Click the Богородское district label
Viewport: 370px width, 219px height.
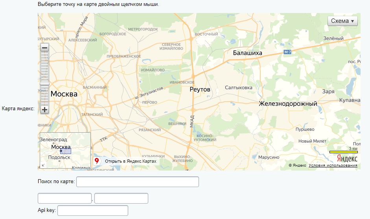[113, 34]
